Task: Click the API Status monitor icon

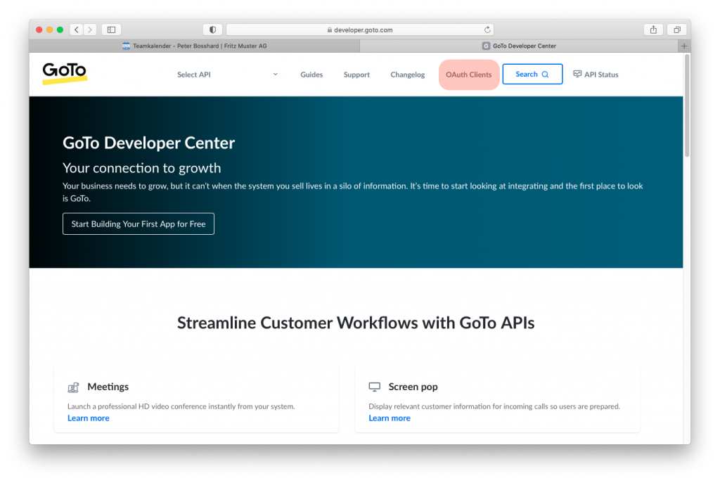Action: tap(577, 74)
